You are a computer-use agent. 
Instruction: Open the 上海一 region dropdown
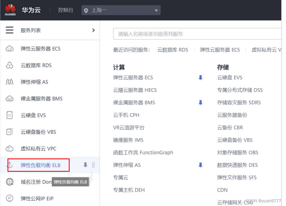coord(121,10)
